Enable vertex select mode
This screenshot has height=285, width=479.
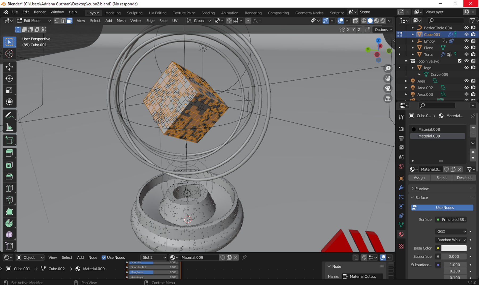pyautogui.click(x=57, y=21)
